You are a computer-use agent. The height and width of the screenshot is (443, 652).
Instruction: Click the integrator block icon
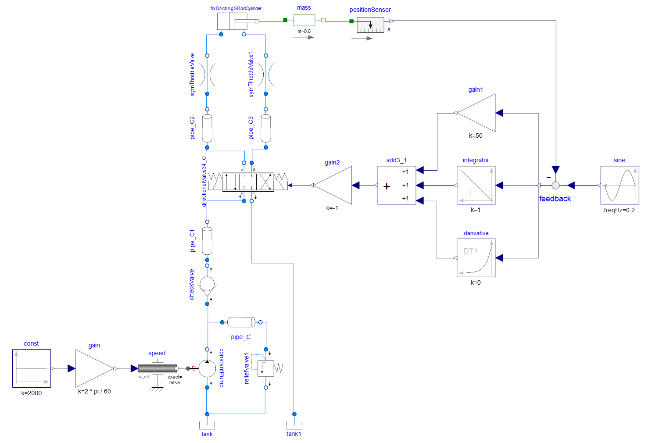(x=476, y=185)
